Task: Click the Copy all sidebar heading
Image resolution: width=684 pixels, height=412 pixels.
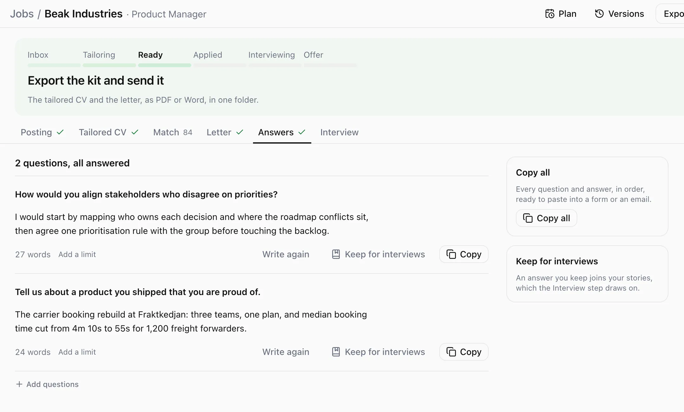Action: (533, 172)
